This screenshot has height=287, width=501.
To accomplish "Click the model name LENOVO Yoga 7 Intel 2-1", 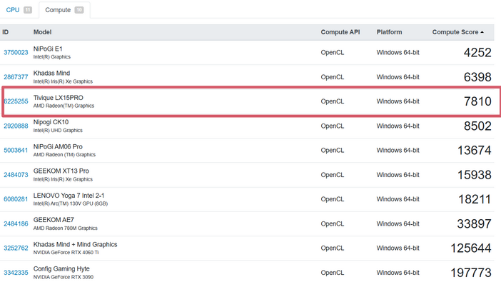I will tap(69, 196).
